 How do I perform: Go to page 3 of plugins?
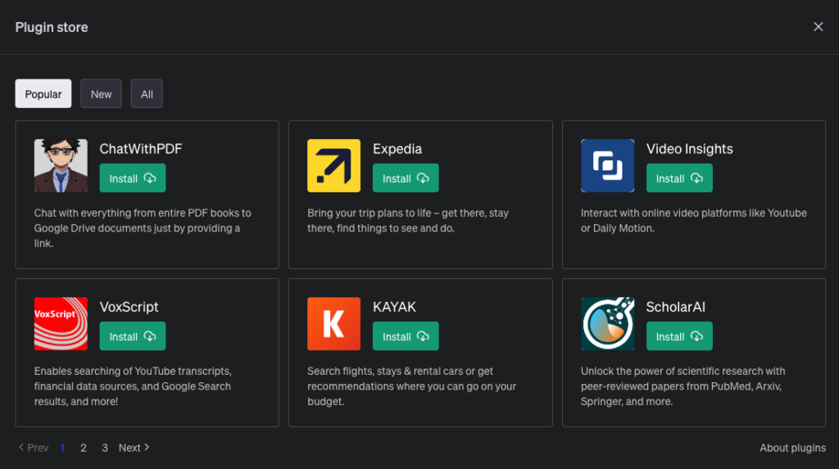coord(105,449)
